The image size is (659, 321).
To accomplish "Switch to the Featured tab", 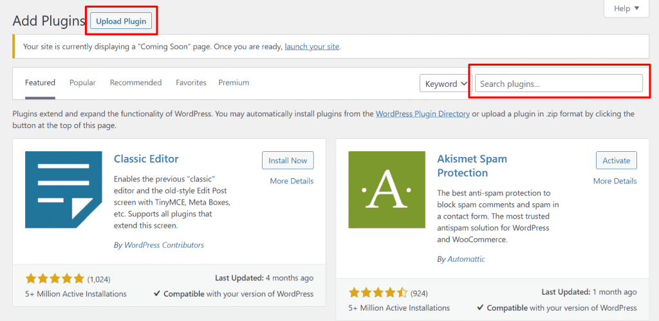I will click(x=40, y=83).
